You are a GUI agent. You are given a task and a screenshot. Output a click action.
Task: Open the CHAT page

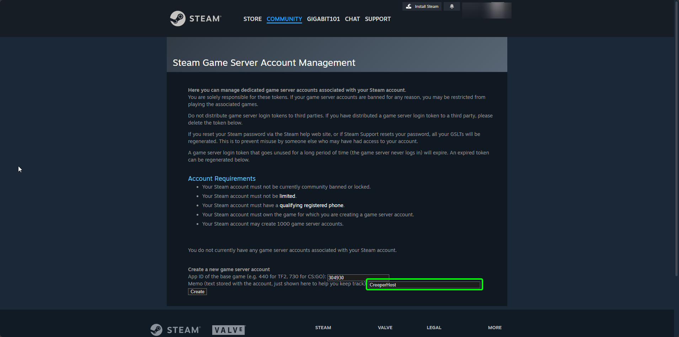[352, 19]
